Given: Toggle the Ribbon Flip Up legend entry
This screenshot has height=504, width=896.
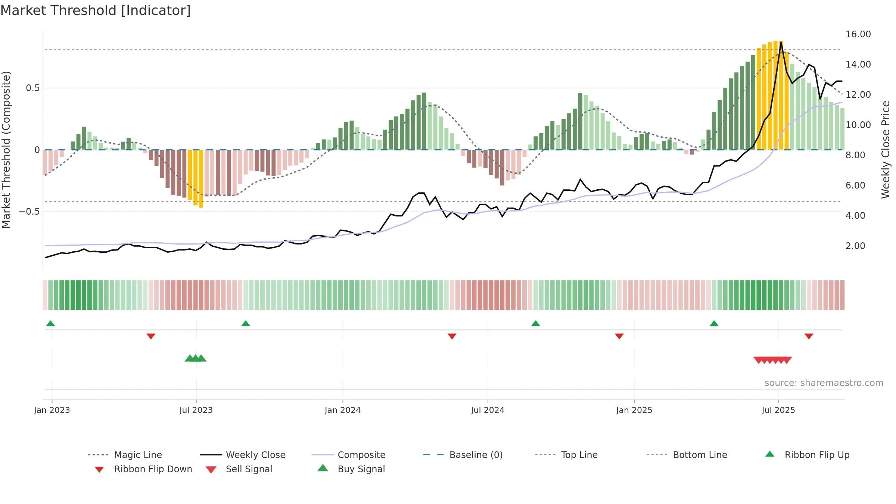Looking at the screenshot, I should pos(807,455).
